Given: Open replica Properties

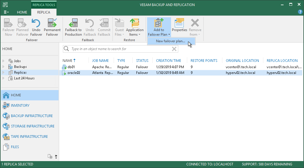Looking at the screenshot, I should 179,25.
